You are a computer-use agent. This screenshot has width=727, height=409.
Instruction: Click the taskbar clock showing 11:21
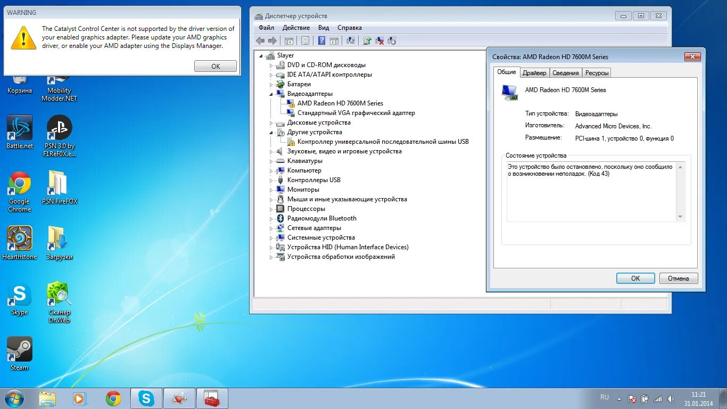(x=699, y=395)
